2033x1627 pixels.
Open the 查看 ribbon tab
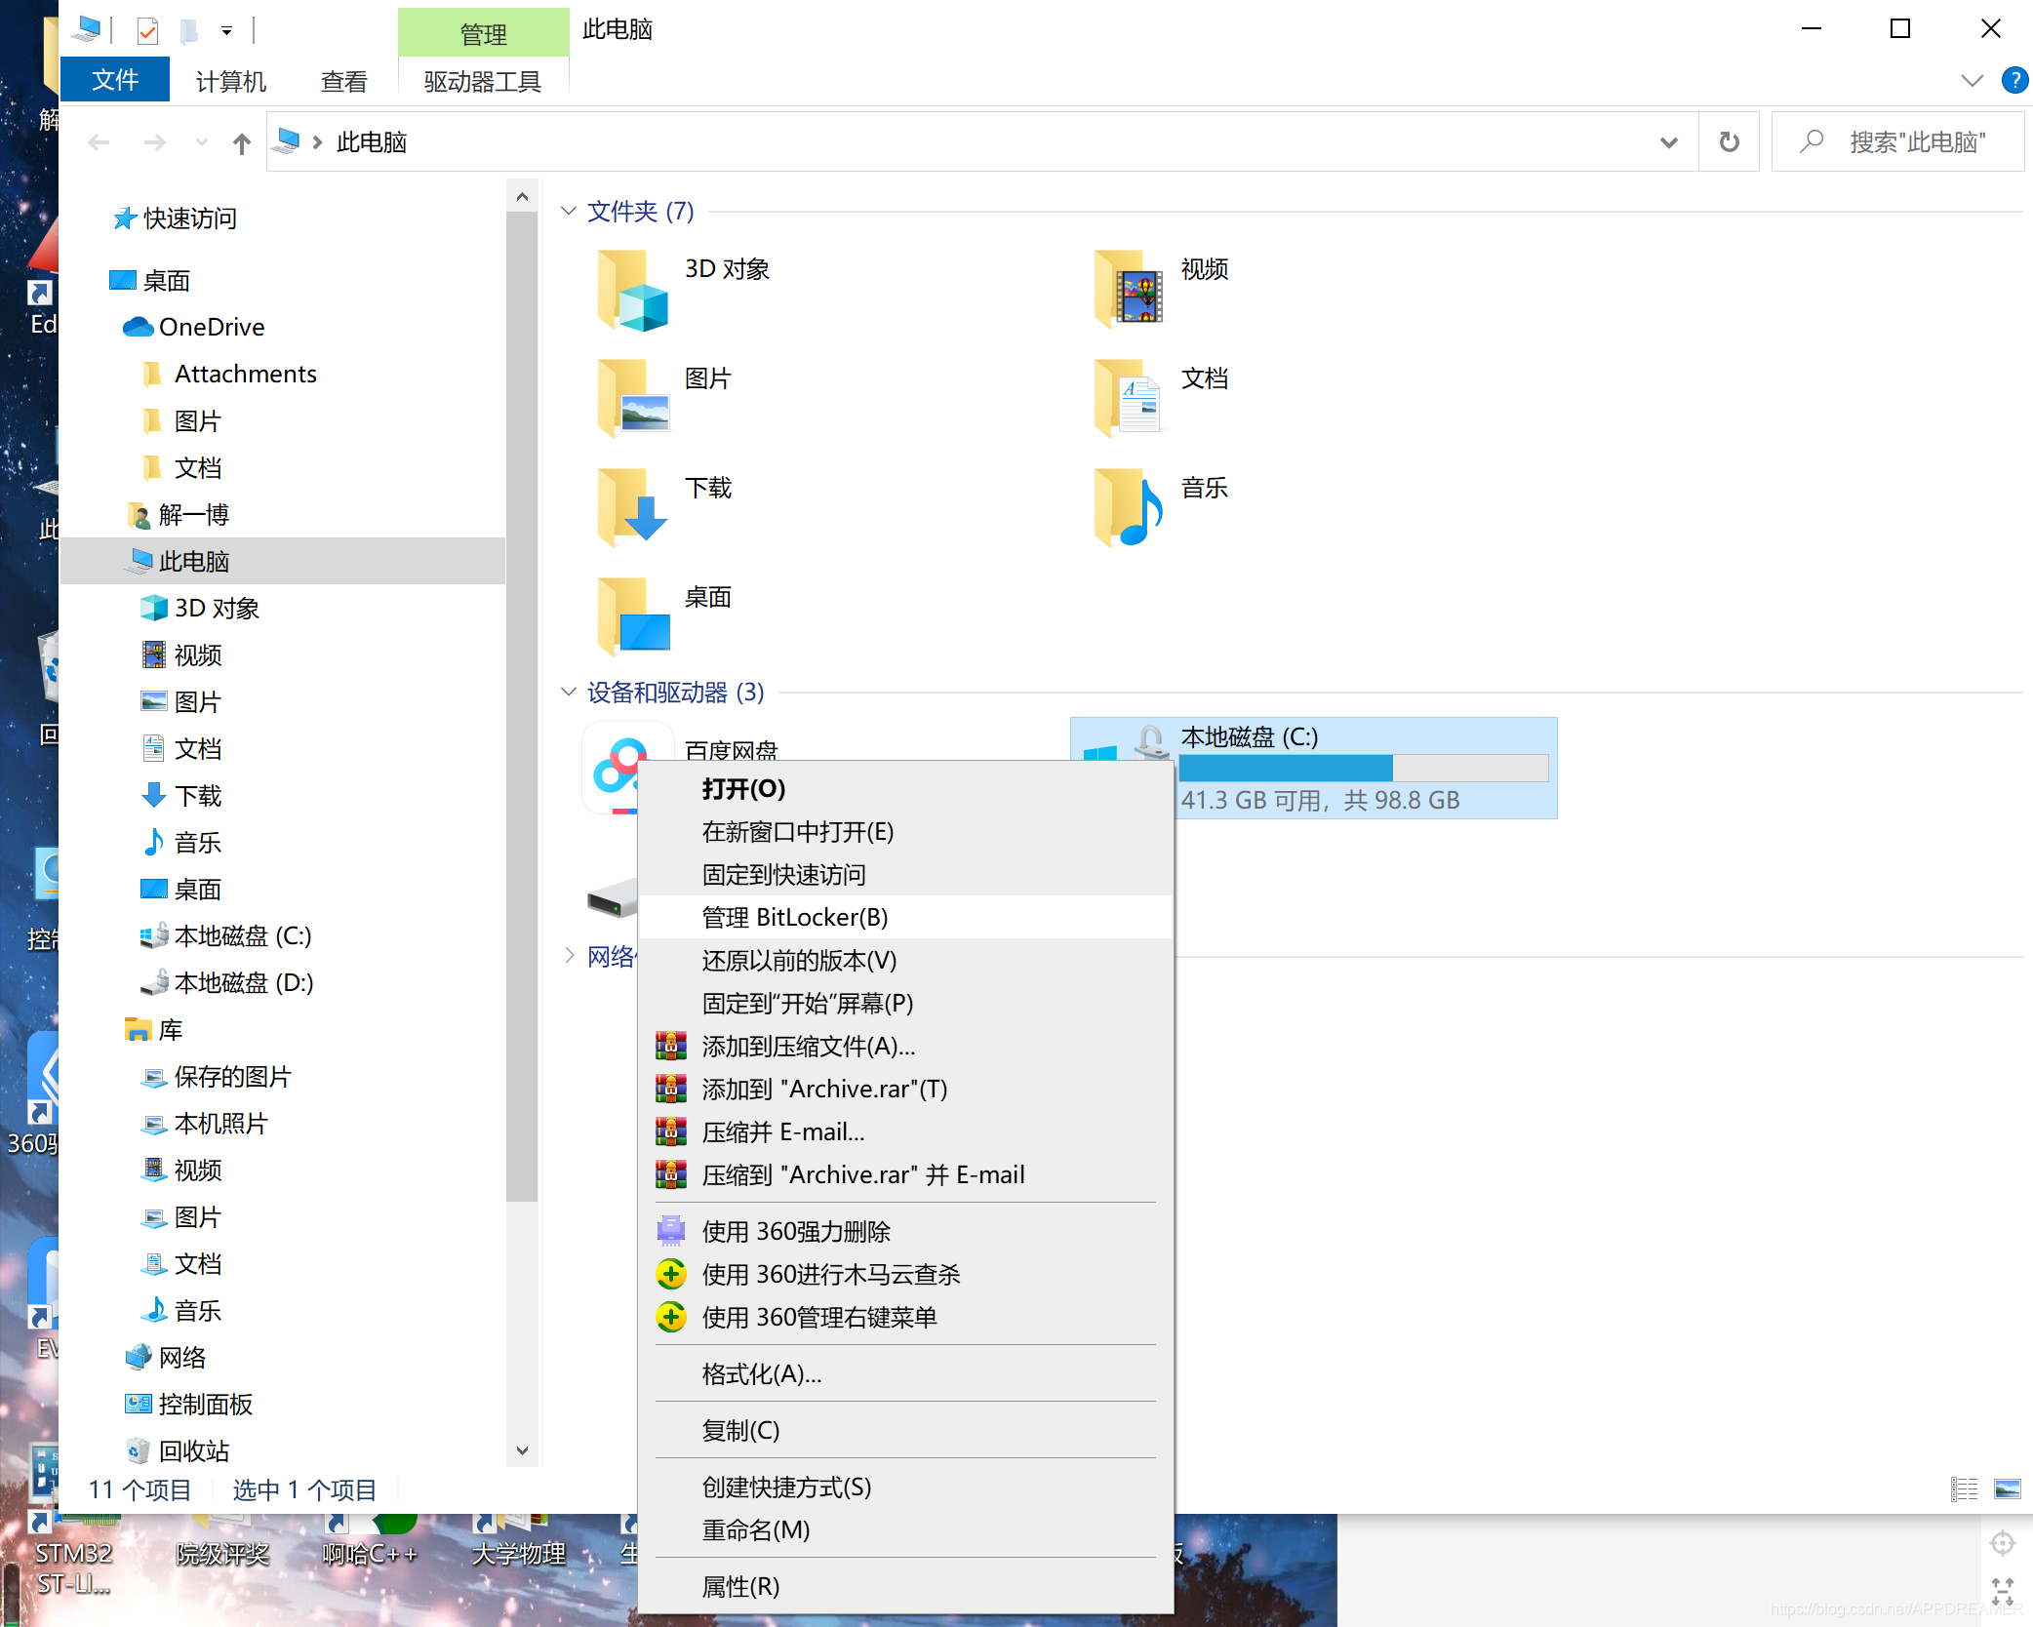(x=343, y=81)
